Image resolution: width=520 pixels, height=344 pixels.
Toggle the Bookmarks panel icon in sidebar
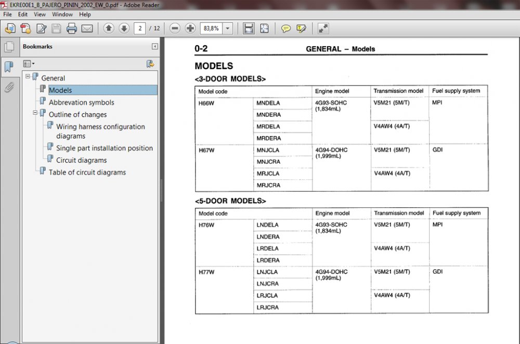click(x=9, y=67)
